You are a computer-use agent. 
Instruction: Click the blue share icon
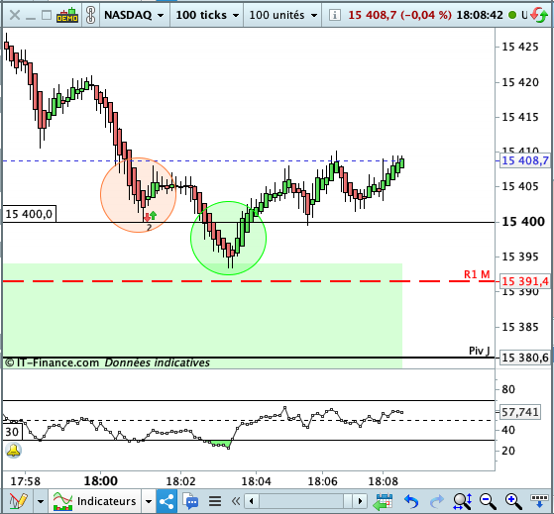coord(166,501)
